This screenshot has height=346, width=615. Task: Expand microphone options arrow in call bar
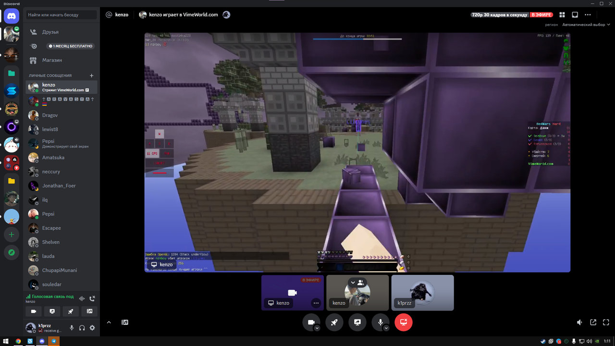click(x=386, y=328)
